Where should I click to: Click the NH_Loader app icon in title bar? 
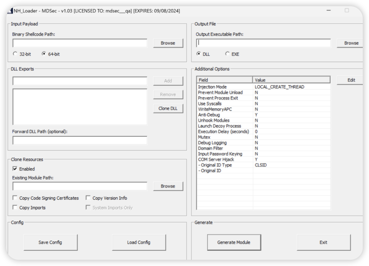(10, 11)
